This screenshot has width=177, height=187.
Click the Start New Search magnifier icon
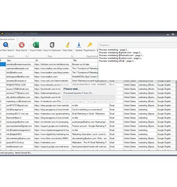6,45
